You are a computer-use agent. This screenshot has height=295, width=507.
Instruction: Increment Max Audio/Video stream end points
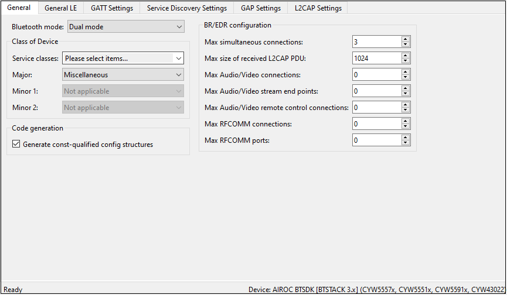click(406, 88)
